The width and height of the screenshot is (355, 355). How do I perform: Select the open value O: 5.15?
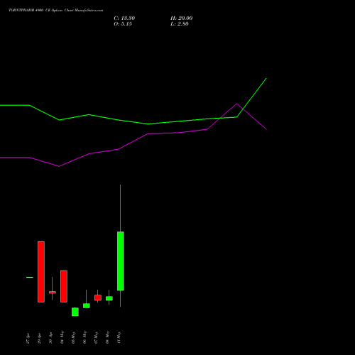coord(123,24)
